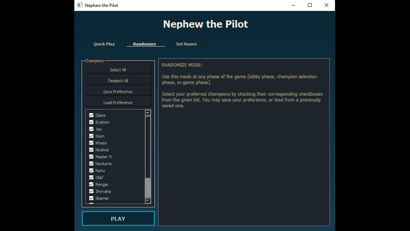Start with the PLAY button
410x231 pixels.
pyautogui.click(x=118, y=219)
